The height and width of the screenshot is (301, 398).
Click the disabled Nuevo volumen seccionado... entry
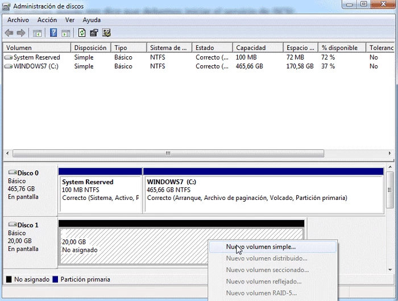[x=273, y=270]
